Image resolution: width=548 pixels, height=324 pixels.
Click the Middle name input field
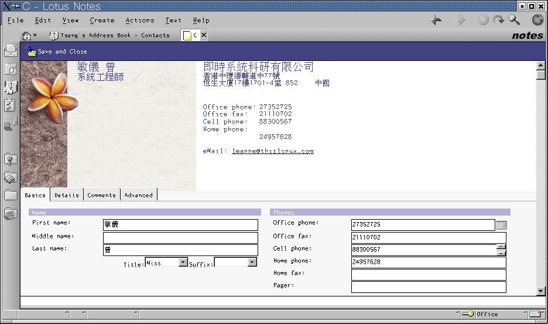point(180,238)
